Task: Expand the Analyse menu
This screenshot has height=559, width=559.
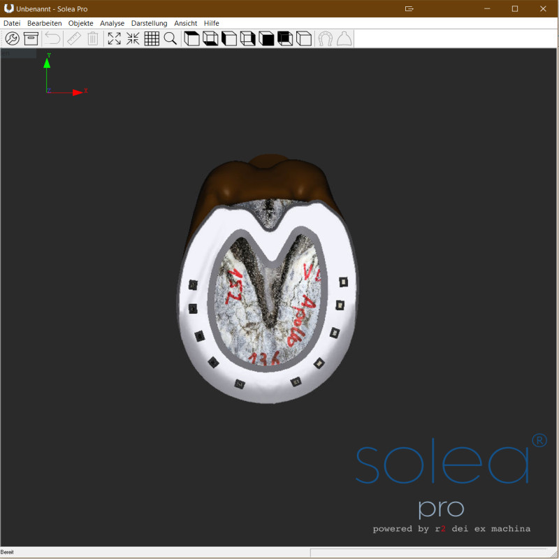Action: (x=112, y=23)
